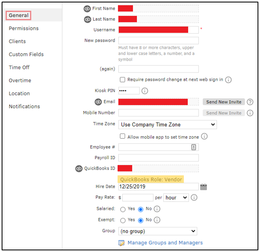
Task: Open the Hire Date calendar picker
Action: point(204,187)
